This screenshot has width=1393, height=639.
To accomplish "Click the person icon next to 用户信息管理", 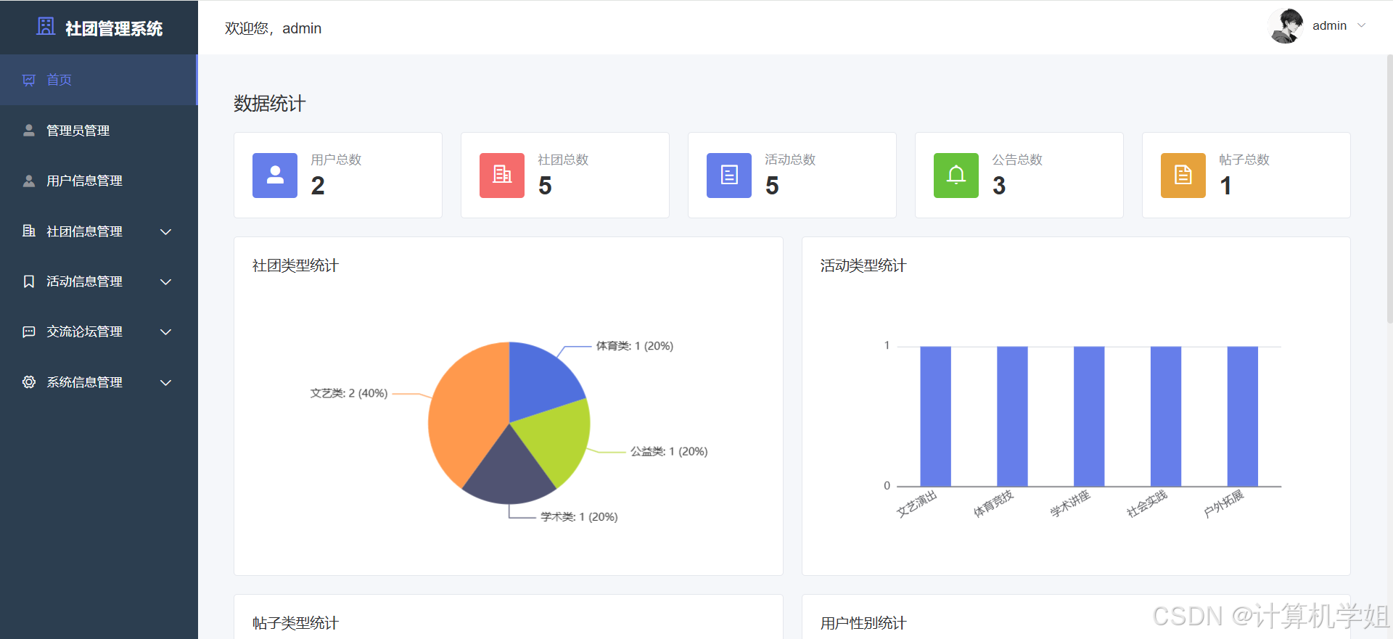I will point(29,181).
